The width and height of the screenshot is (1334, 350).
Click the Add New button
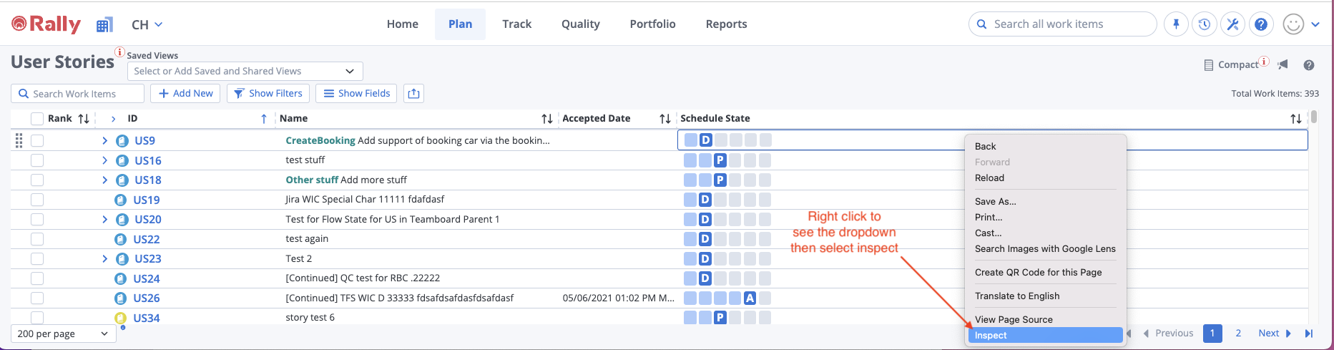point(185,94)
